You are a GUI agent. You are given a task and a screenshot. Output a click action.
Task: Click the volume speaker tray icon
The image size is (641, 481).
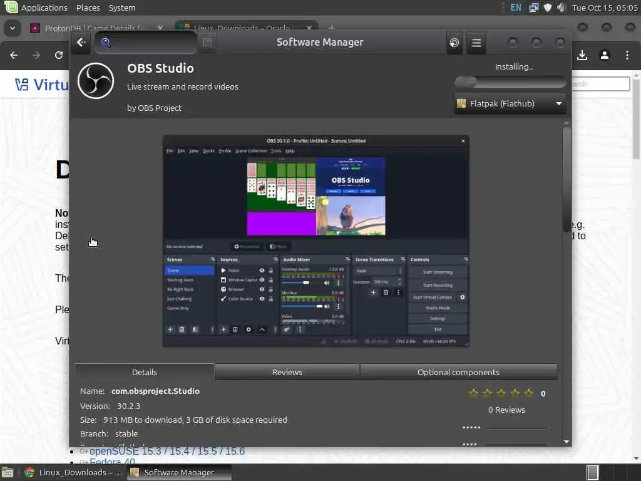561,8
